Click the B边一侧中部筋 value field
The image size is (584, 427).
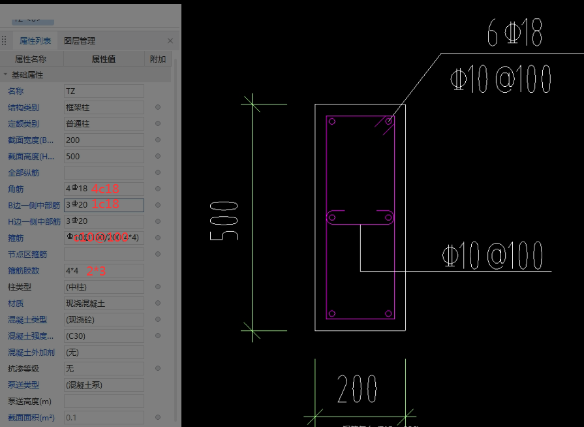coord(104,205)
